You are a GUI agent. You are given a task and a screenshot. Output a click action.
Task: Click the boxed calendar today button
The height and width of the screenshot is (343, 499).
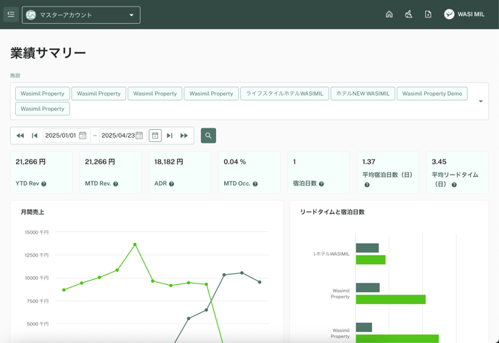pos(155,136)
